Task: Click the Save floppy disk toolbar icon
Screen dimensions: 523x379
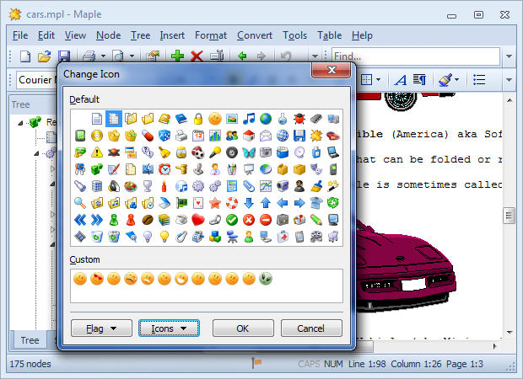Action: [64, 56]
